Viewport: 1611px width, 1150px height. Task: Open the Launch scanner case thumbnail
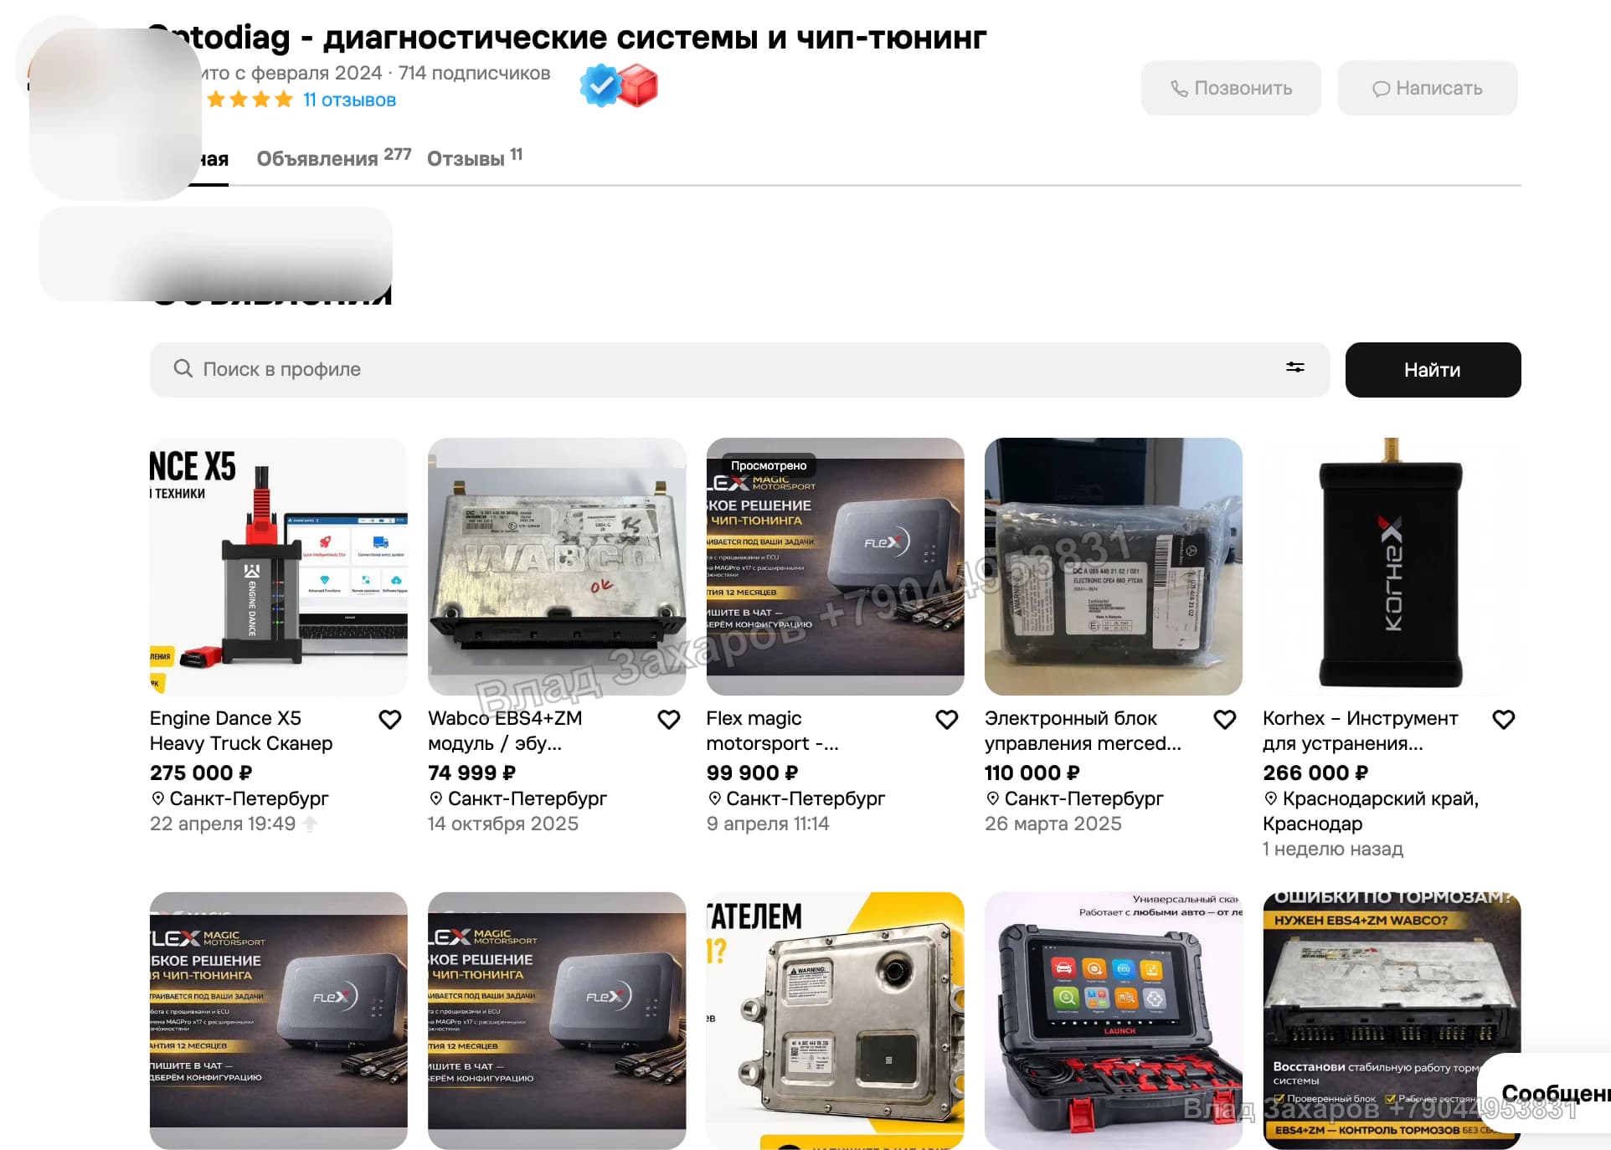click(1114, 1020)
